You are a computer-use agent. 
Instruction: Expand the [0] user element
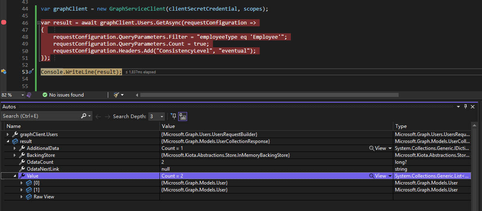click(22, 183)
